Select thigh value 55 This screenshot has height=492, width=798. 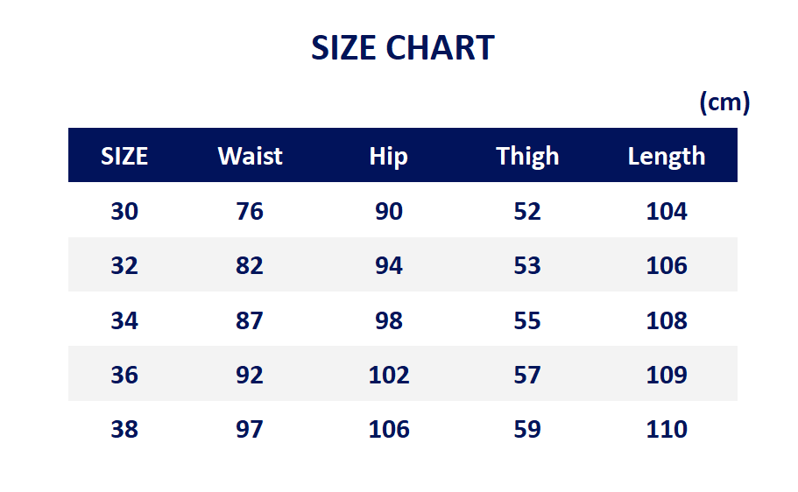tap(527, 320)
